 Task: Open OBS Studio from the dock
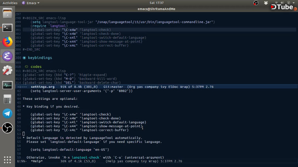pyautogui.click(x=7, y=128)
